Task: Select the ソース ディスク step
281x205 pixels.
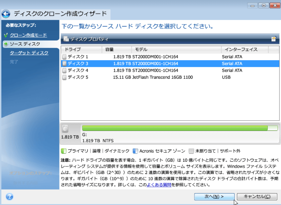Action: coord(25,44)
